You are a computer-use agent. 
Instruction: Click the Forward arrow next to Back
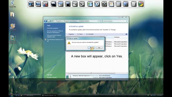[x=48, y=21]
